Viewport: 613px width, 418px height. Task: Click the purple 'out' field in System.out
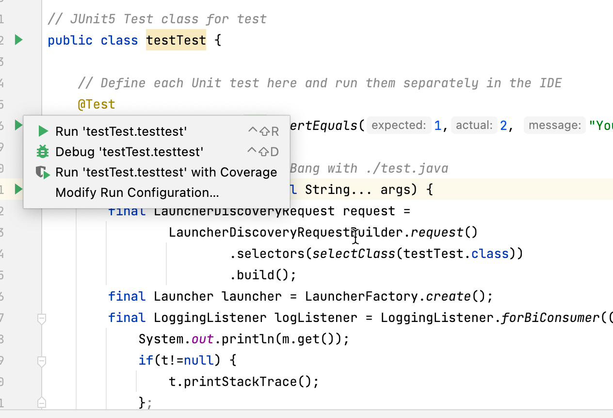coord(202,339)
